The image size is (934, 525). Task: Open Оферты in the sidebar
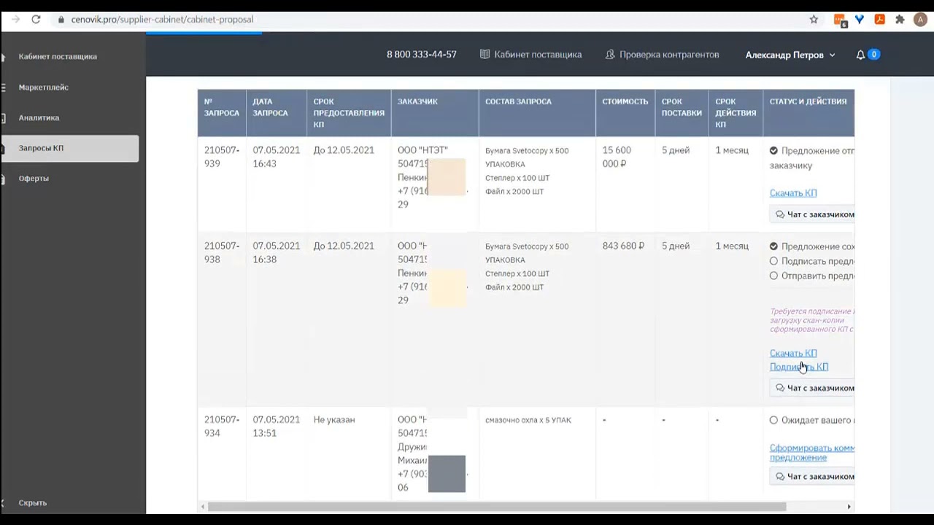(x=34, y=178)
